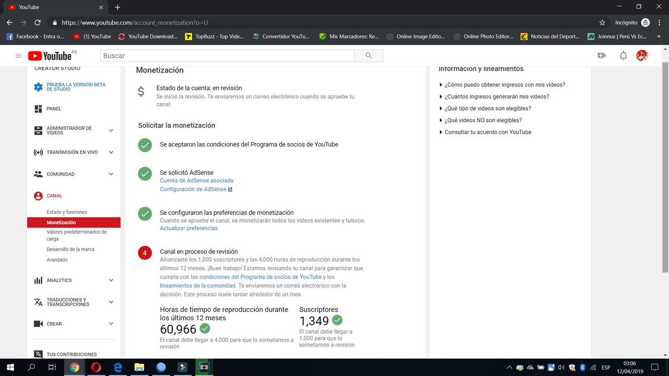Open Microsoft Edge from the taskbar

[118, 367]
